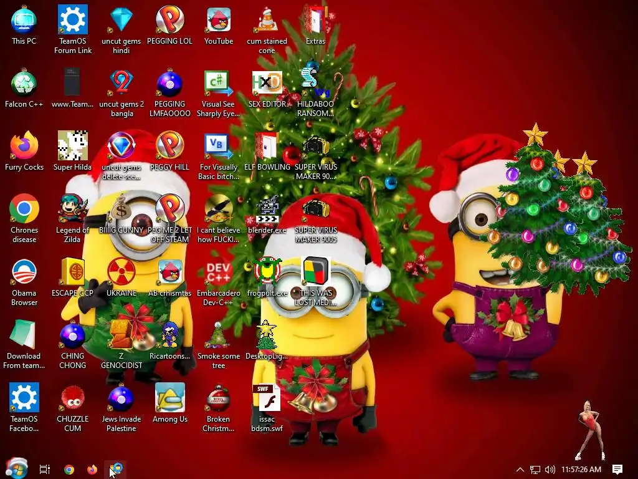Launch Firefox from the taskbar
638x479 pixels.
coord(92,469)
